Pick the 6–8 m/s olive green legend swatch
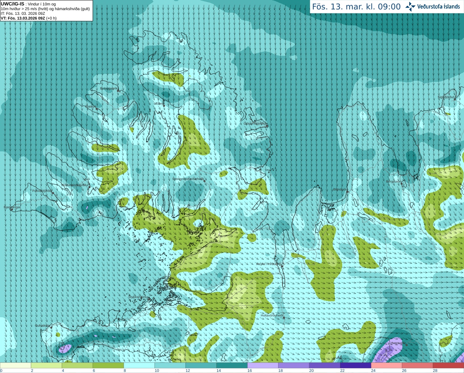 [x=108, y=365]
